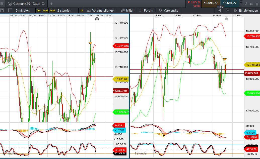Click the sell price 13.693,27

coord(211,3)
